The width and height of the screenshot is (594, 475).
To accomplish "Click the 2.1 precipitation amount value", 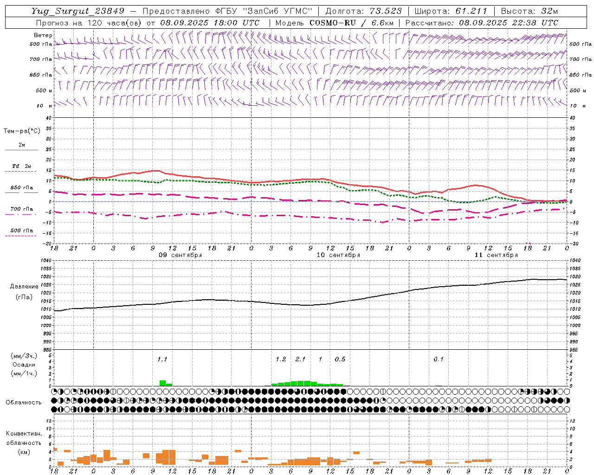I will [300, 359].
